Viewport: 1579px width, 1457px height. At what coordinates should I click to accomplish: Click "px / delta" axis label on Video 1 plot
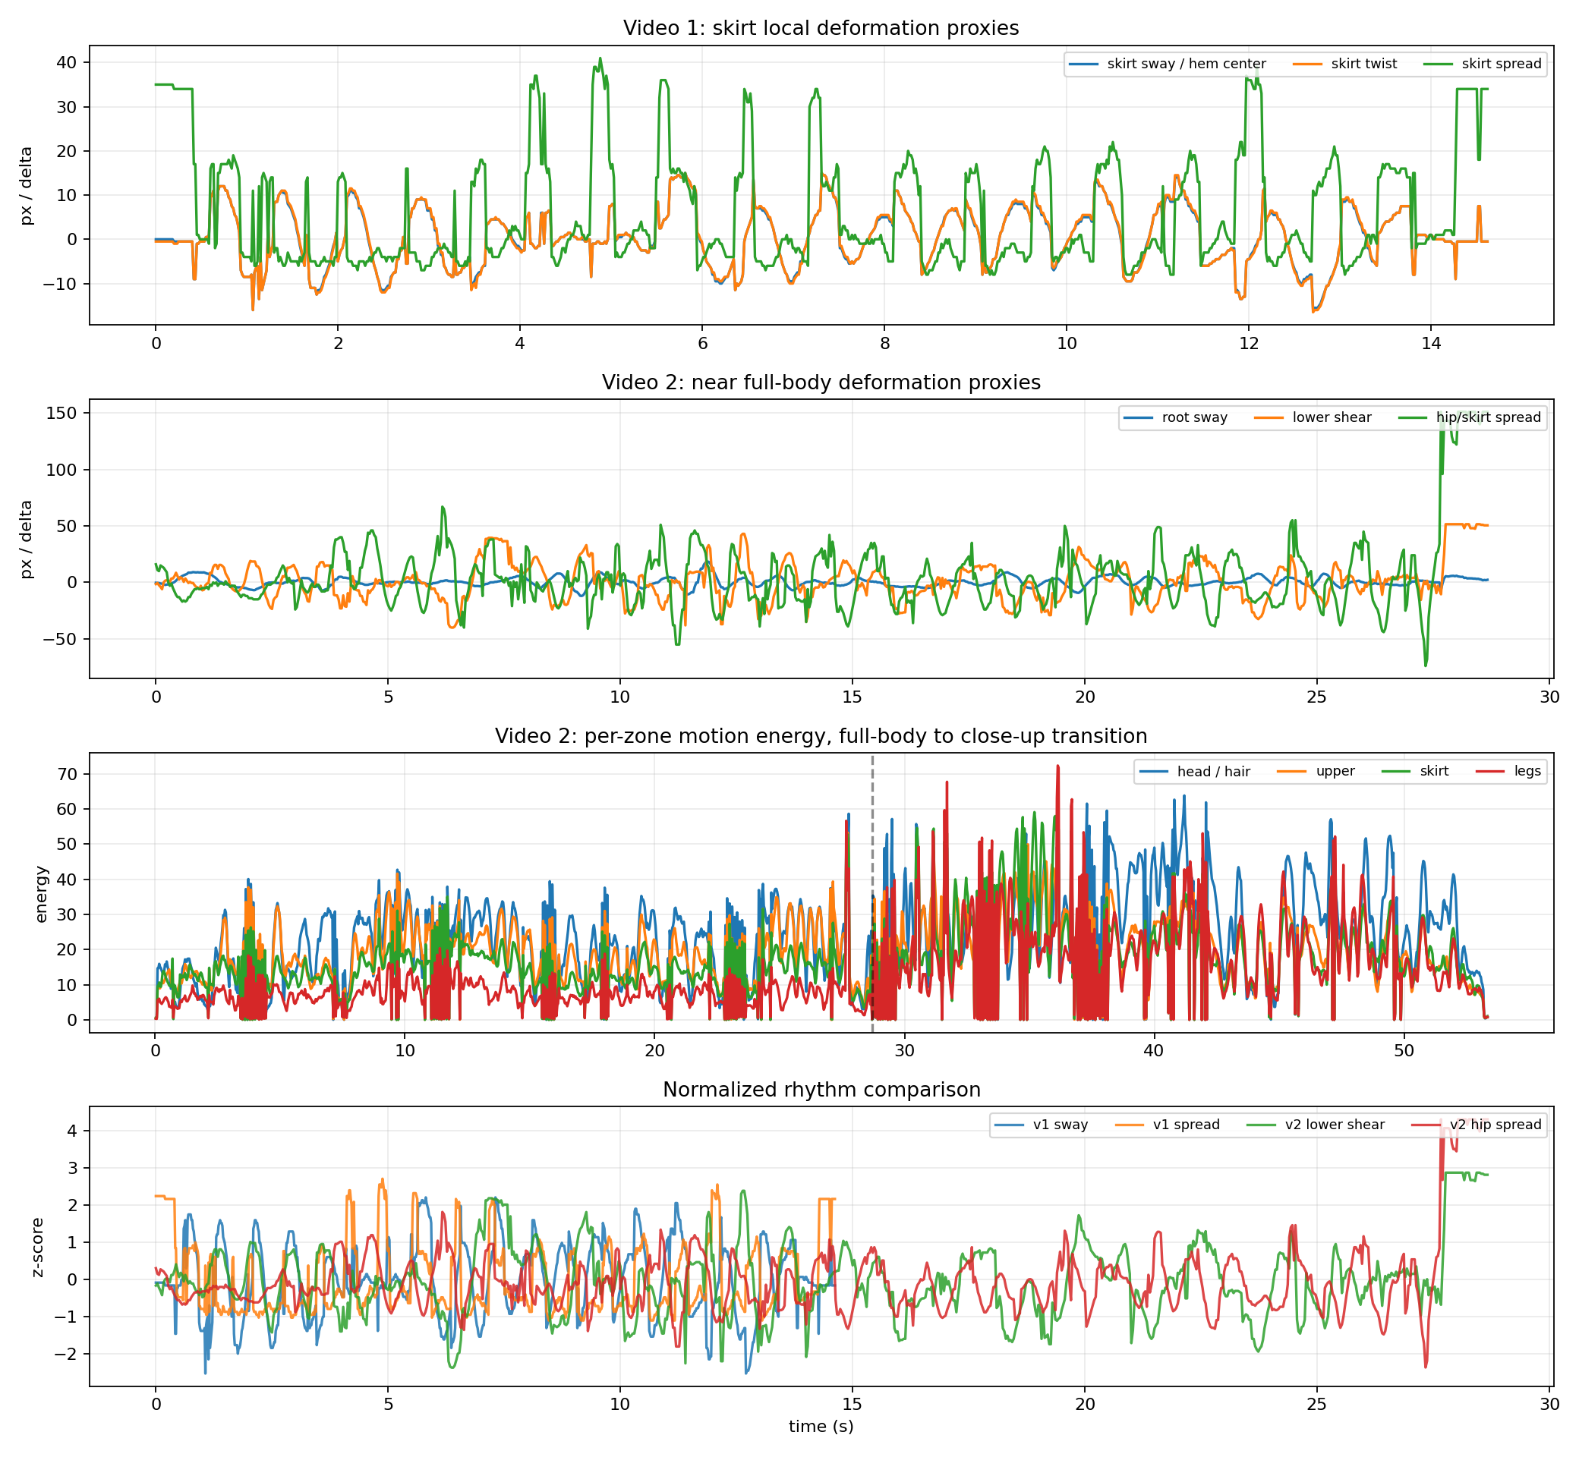(x=26, y=185)
